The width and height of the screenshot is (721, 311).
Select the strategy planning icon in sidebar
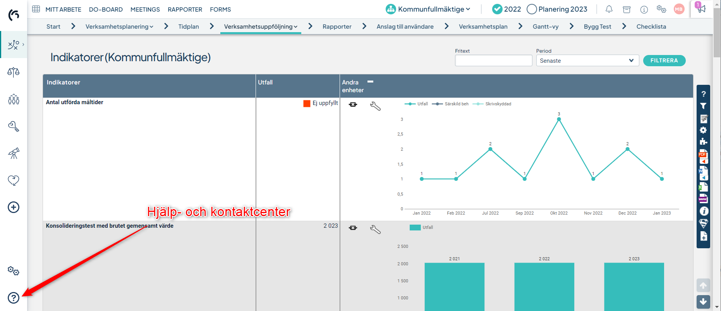pos(14,45)
